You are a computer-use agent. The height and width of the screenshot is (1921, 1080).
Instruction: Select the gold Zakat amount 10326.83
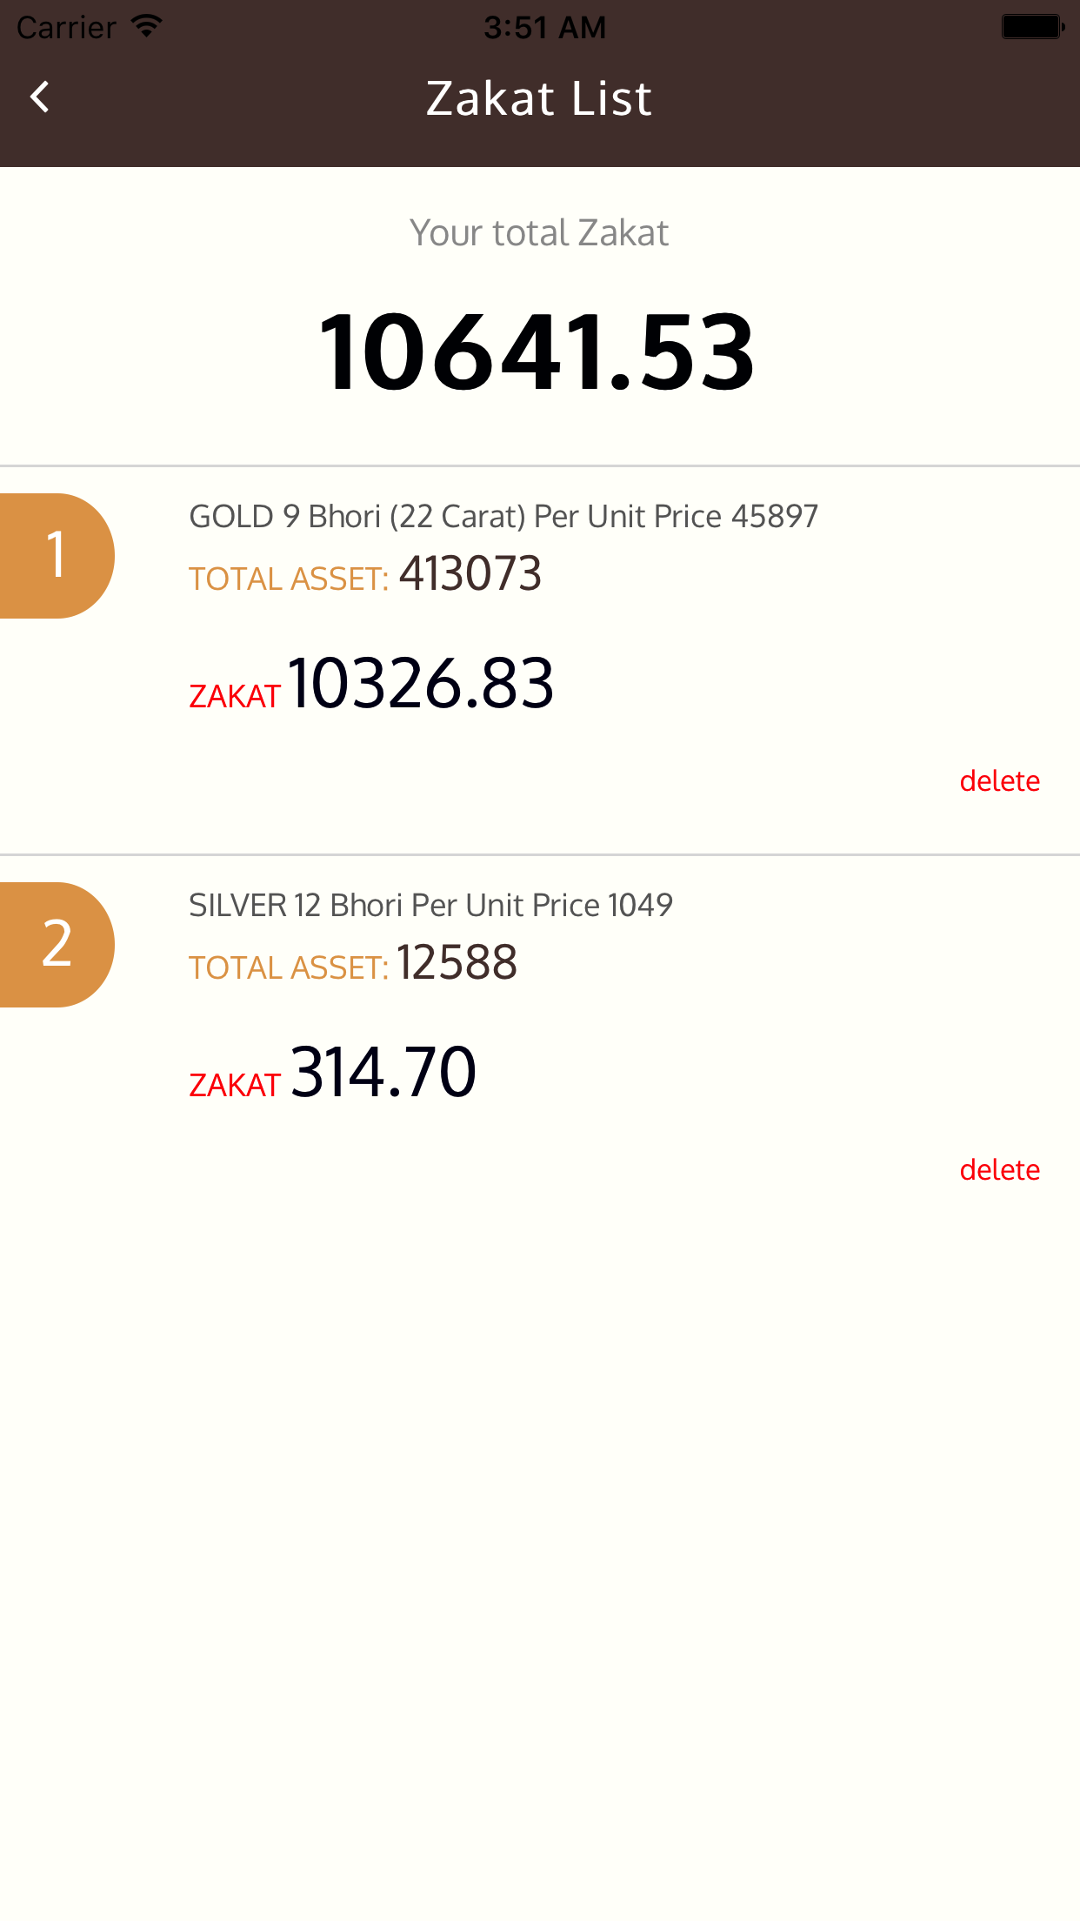point(421,684)
